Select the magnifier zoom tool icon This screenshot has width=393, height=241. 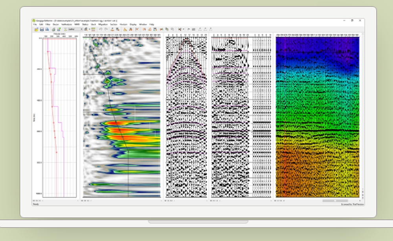pyautogui.click(x=86, y=30)
